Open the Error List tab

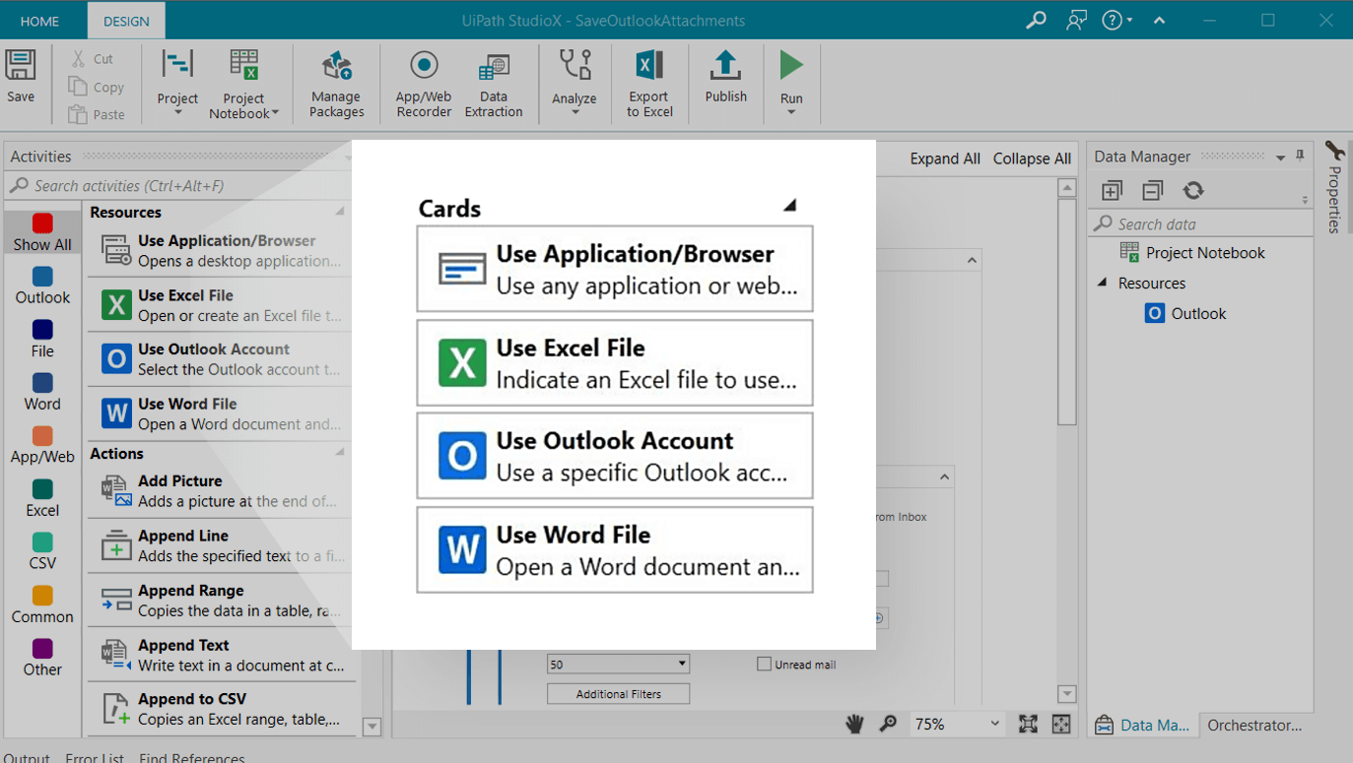(95, 757)
